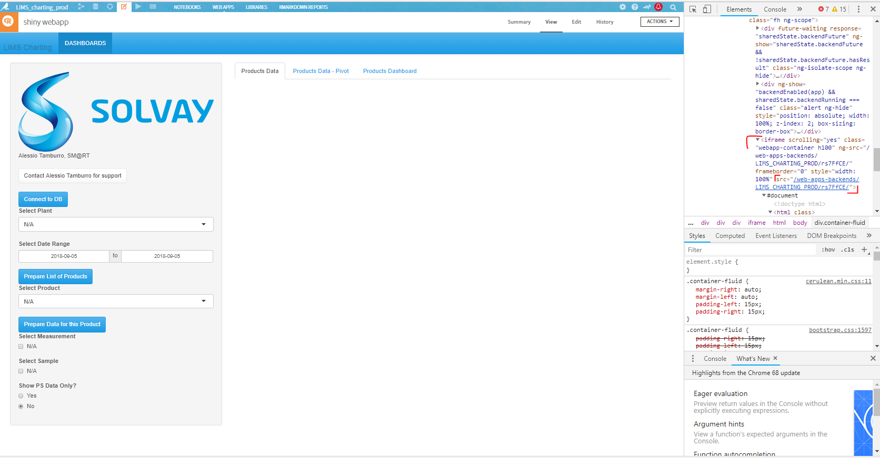This screenshot has width=880, height=458.
Task: Check the N/A sample checkbox
Action: pyautogui.click(x=21, y=371)
